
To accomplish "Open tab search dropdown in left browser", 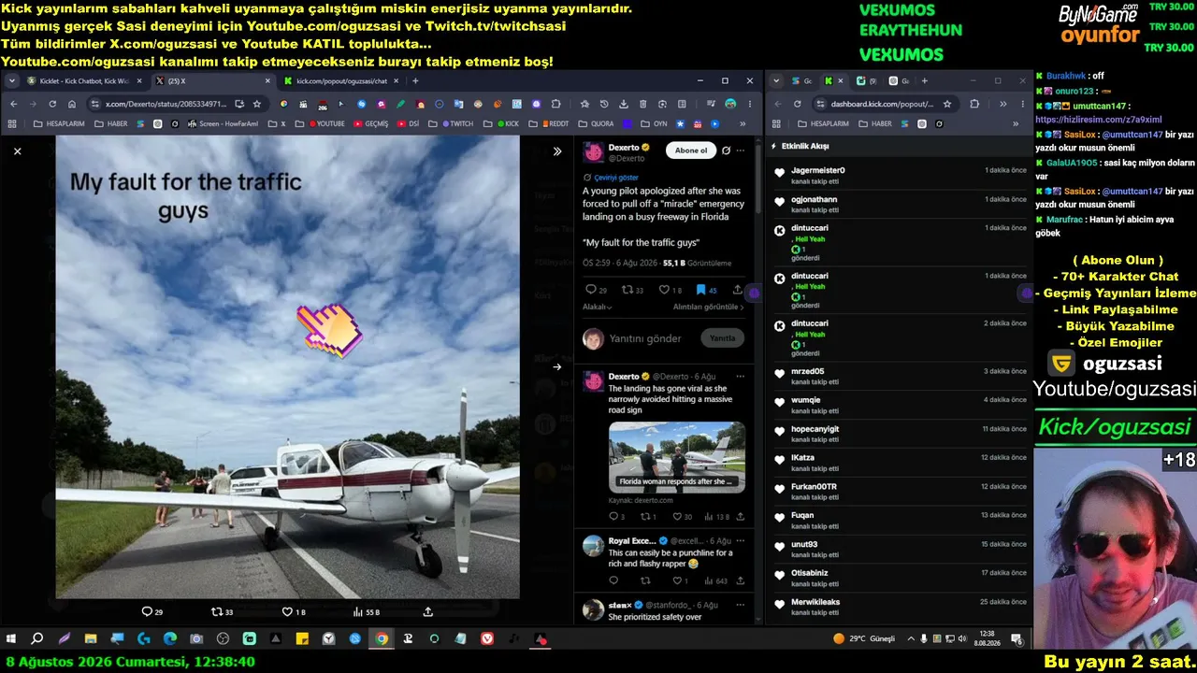I will [12, 81].
